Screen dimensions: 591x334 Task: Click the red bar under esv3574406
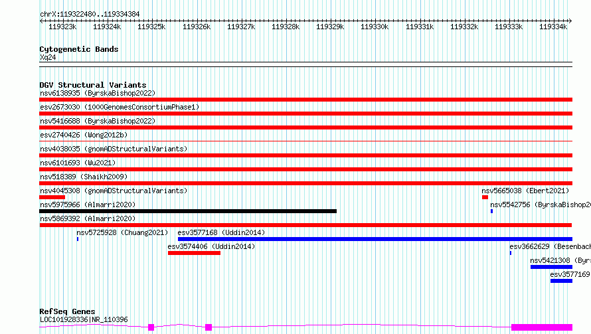click(x=194, y=253)
